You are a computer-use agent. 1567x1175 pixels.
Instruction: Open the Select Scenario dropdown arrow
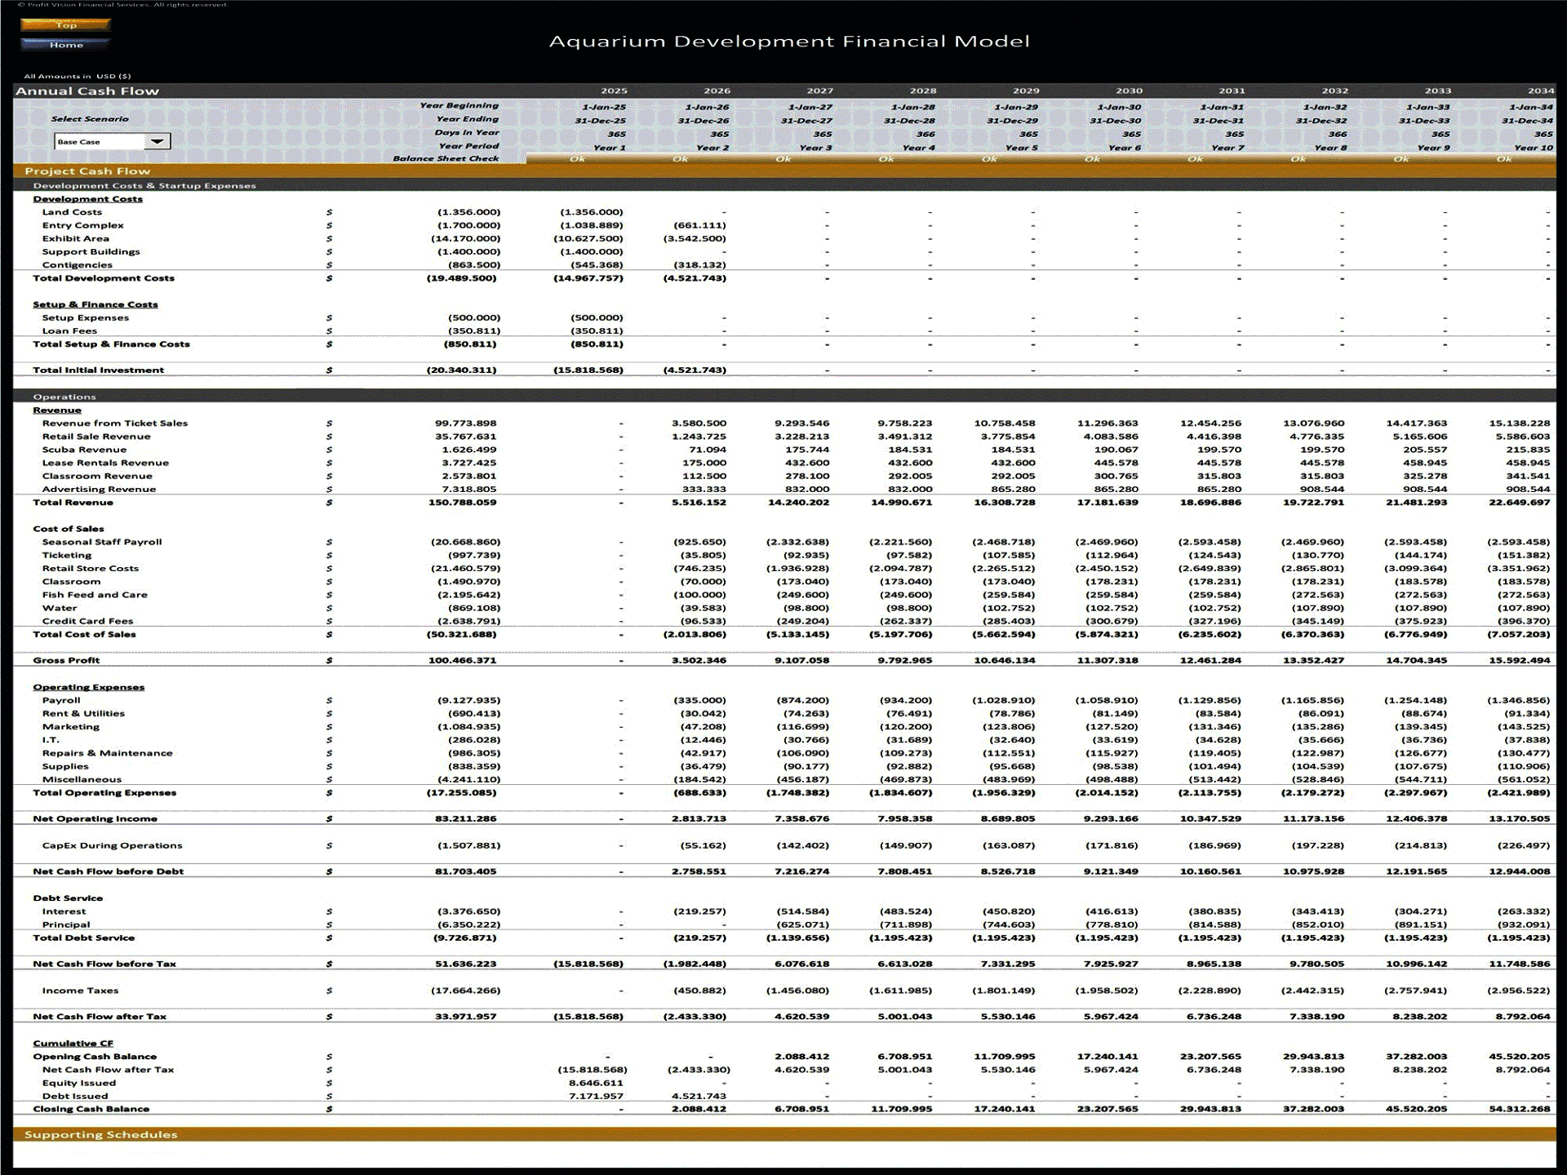(x=157, y=141)
